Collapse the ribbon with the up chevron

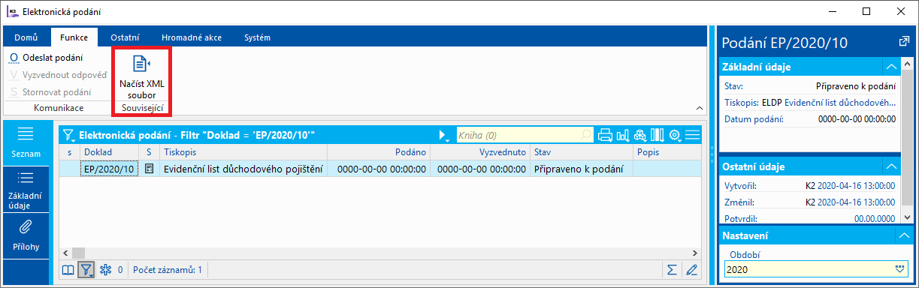coord(700,108)
